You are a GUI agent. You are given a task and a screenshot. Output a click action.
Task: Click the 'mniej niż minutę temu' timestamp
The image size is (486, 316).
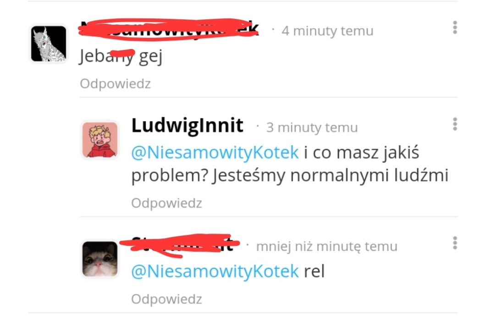(x=327, y=247)
